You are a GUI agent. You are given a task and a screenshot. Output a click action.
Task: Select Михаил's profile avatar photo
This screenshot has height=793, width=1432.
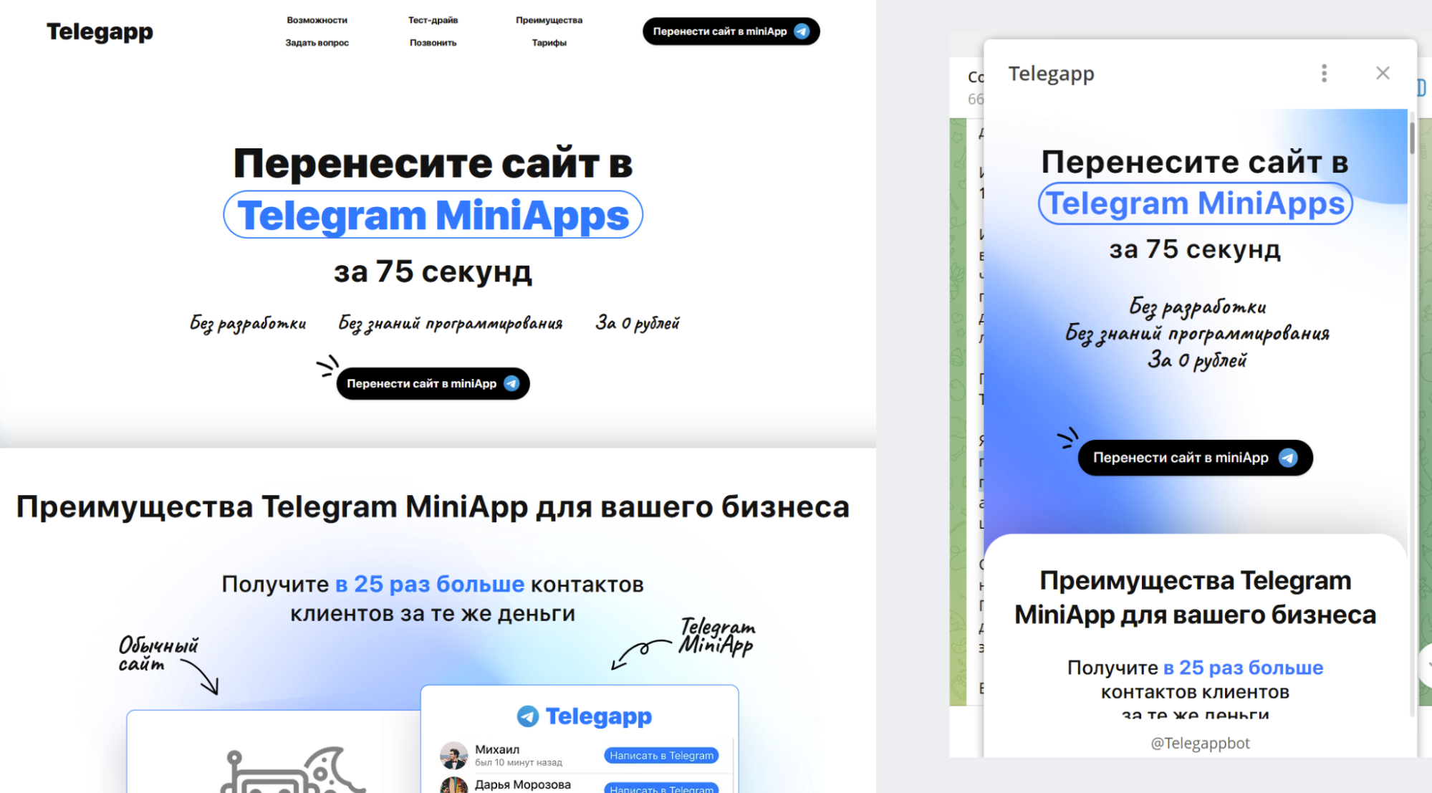[x=453, y=754]
